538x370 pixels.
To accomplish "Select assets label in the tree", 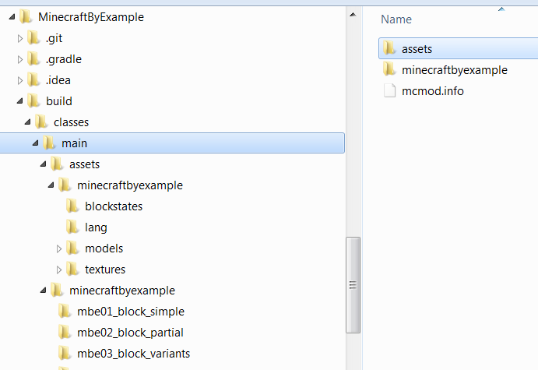I will click(x=84, y=164).
